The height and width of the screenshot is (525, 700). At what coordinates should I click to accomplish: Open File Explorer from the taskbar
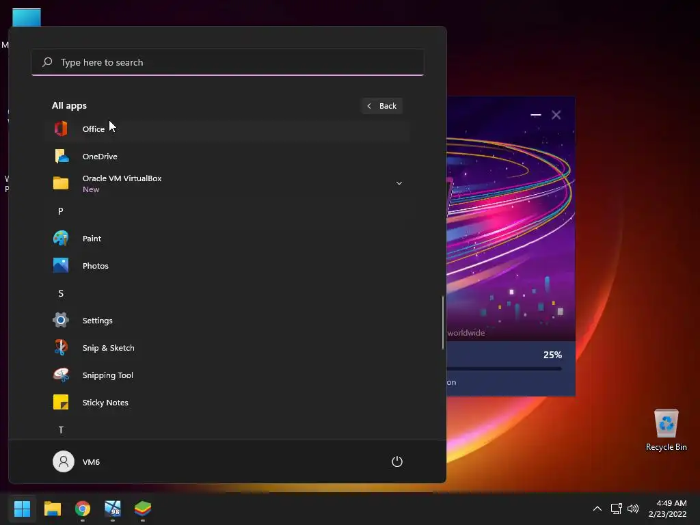pyautogui.click(x=52, y=508)
